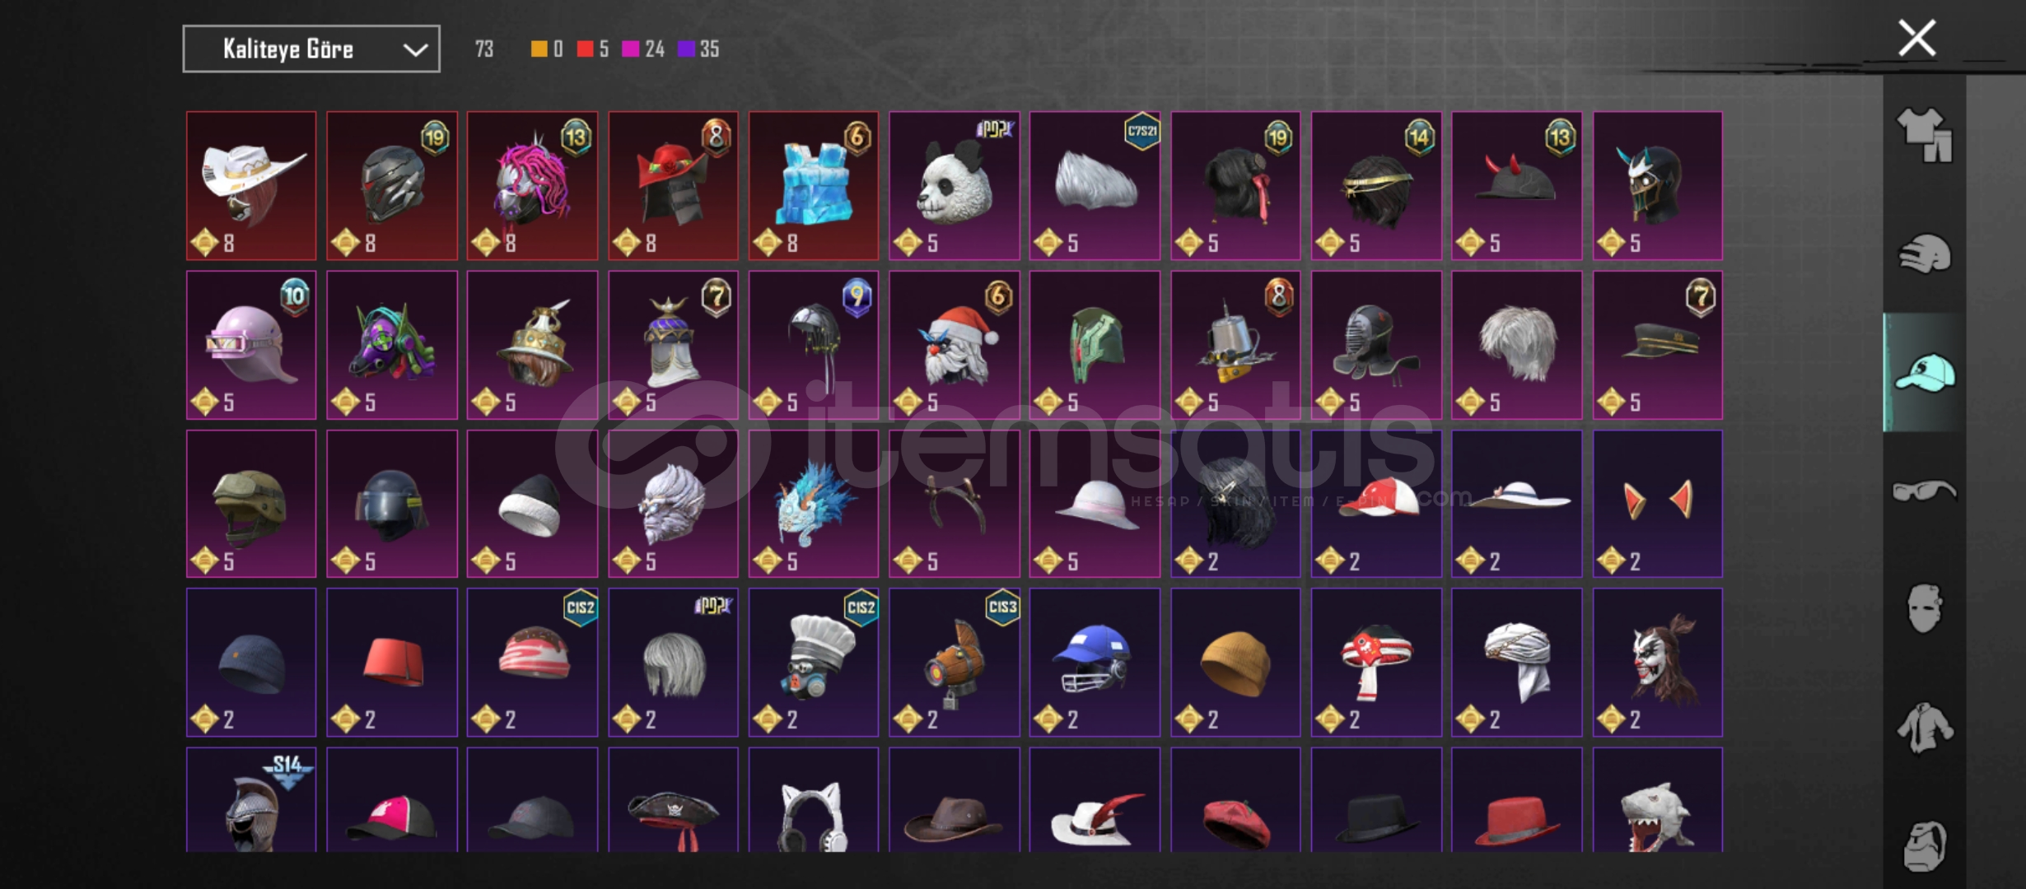
Task: Open the face mask category icon
Action: 1924,608
